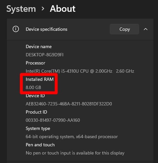Click the Pen and touch label
The width and height of the screenshot is (158, 163).
[40, 145]
